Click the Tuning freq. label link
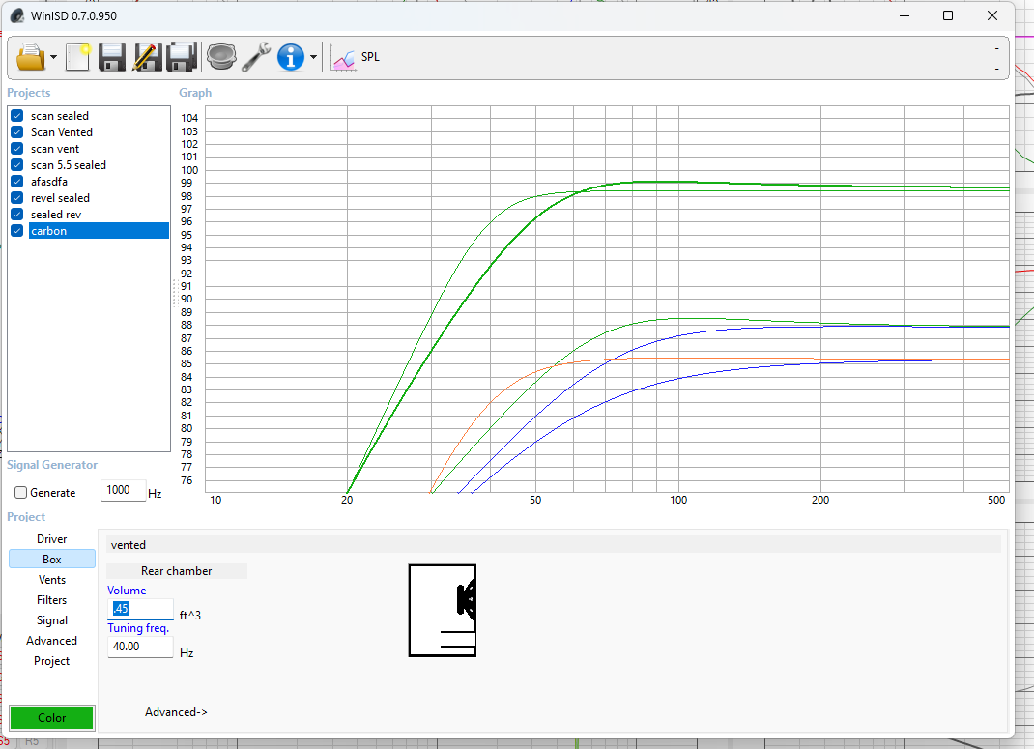 point(138,627)
